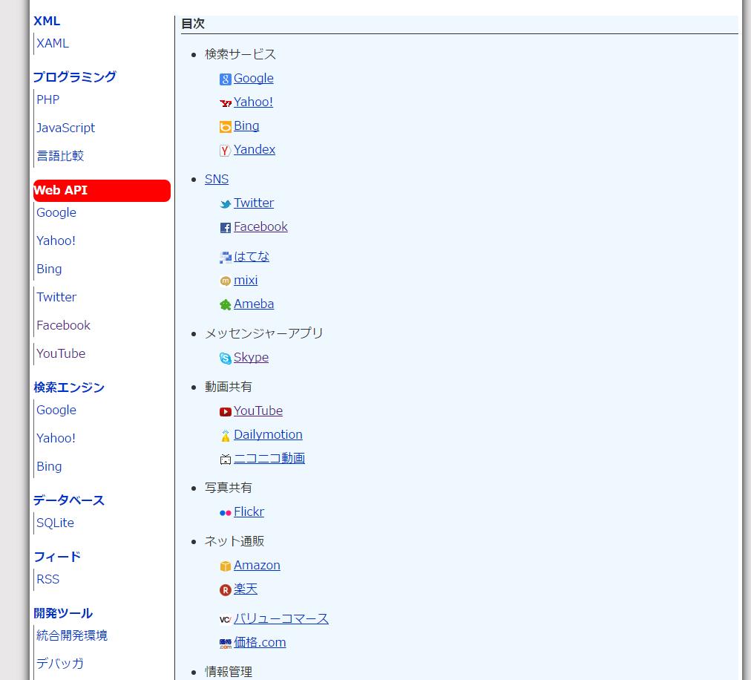Select JavaScript in the sidebar
751x680 pixels.
coord(65,128)
